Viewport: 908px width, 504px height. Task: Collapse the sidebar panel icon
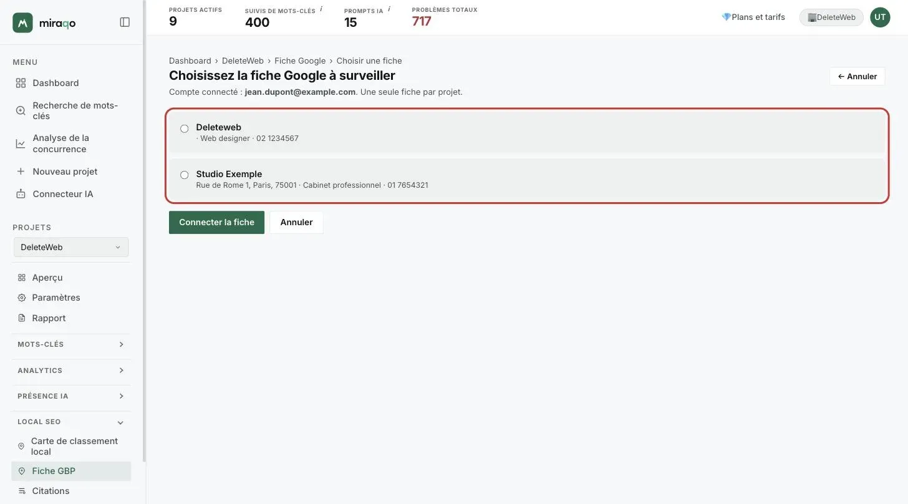(x=125, y=22)
